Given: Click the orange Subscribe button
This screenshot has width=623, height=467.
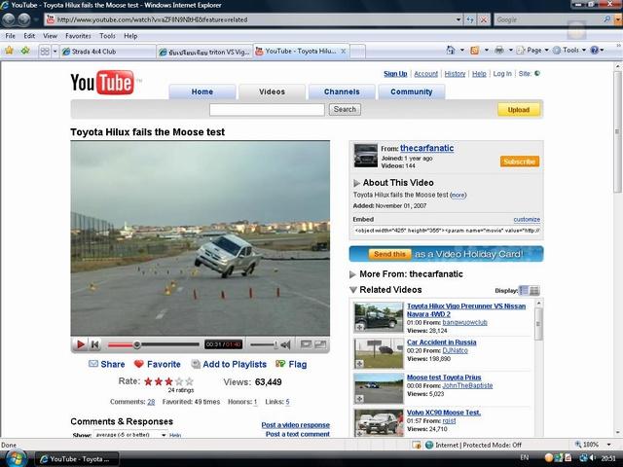Looking at the screenshot, I should (520, 162).
